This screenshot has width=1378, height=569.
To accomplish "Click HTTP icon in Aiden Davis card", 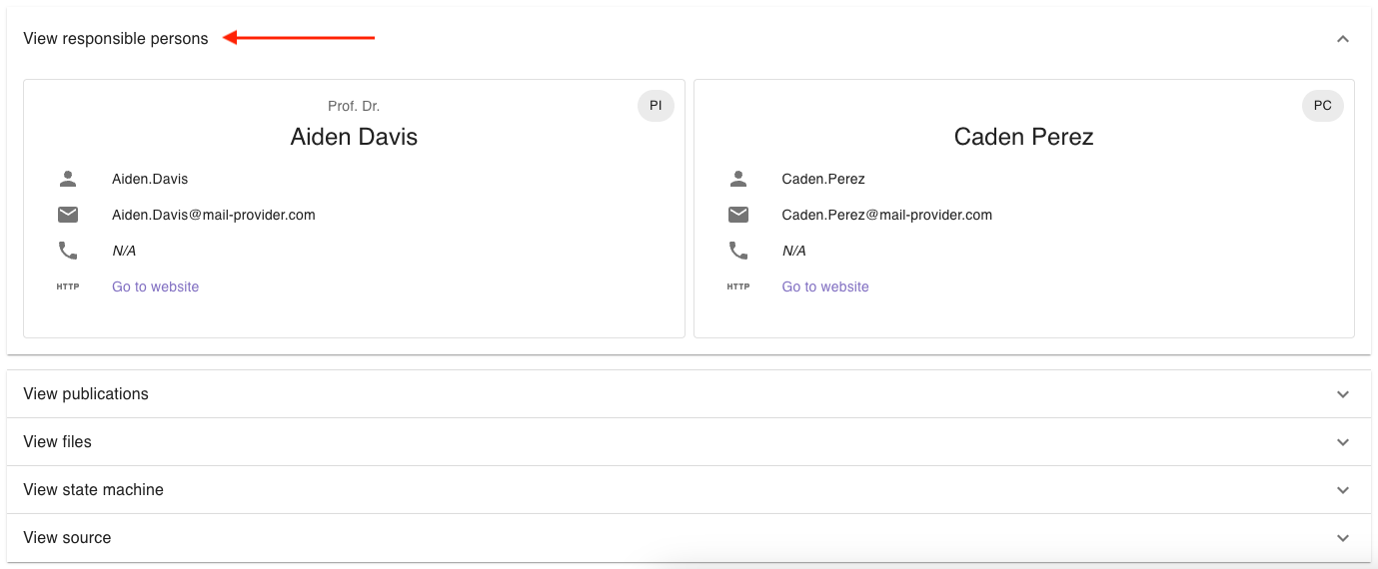I will pos(68,286).
